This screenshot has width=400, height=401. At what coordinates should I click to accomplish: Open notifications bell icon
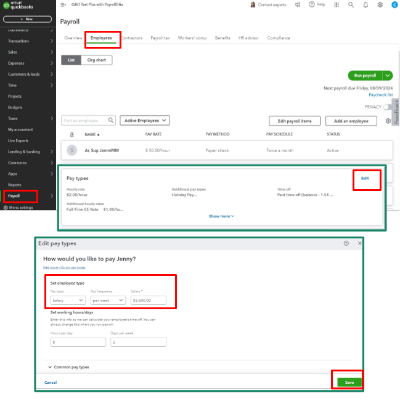coord(365,4)
